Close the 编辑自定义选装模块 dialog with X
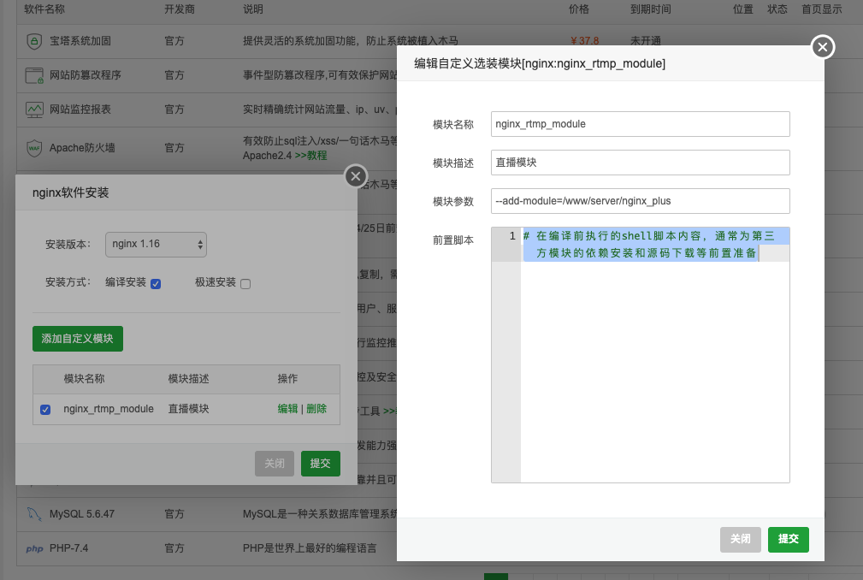This screenshot has width=863, height=580. tap(823, 47)
